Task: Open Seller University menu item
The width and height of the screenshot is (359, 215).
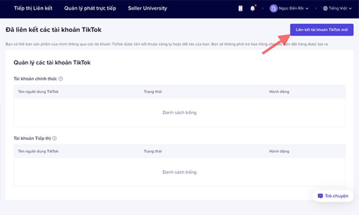Action: 148,8
